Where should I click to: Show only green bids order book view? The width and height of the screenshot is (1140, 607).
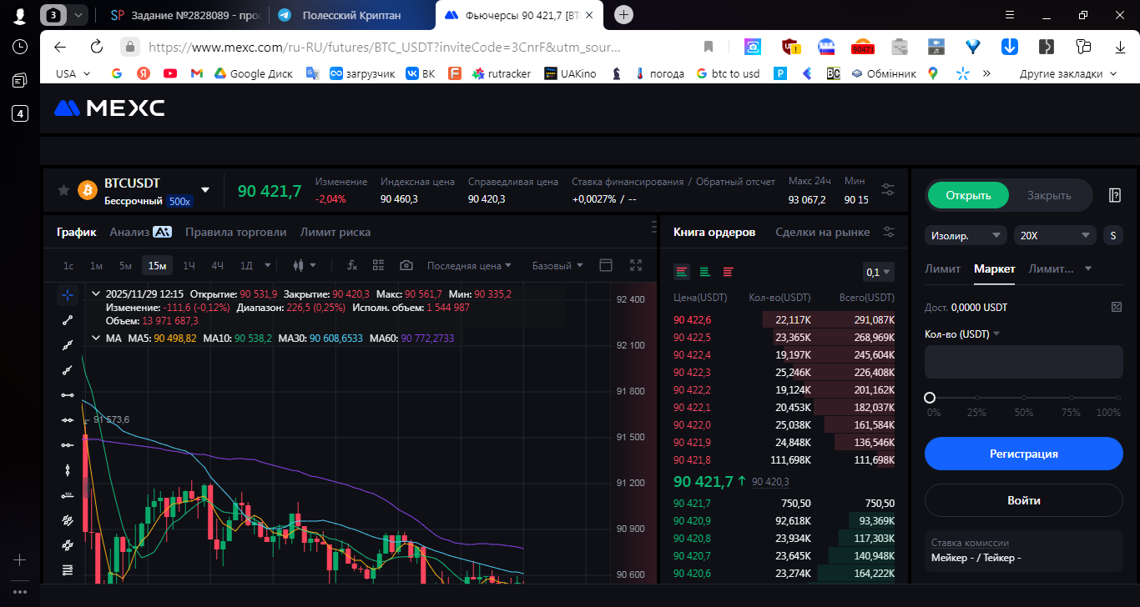point(705,272)
